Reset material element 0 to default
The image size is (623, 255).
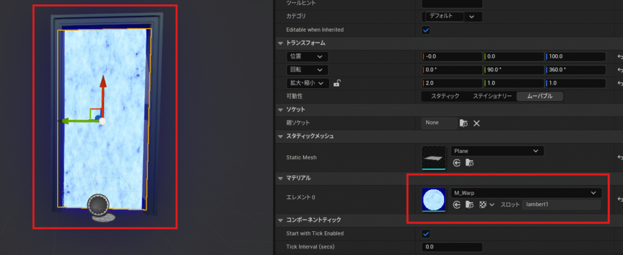620,200
